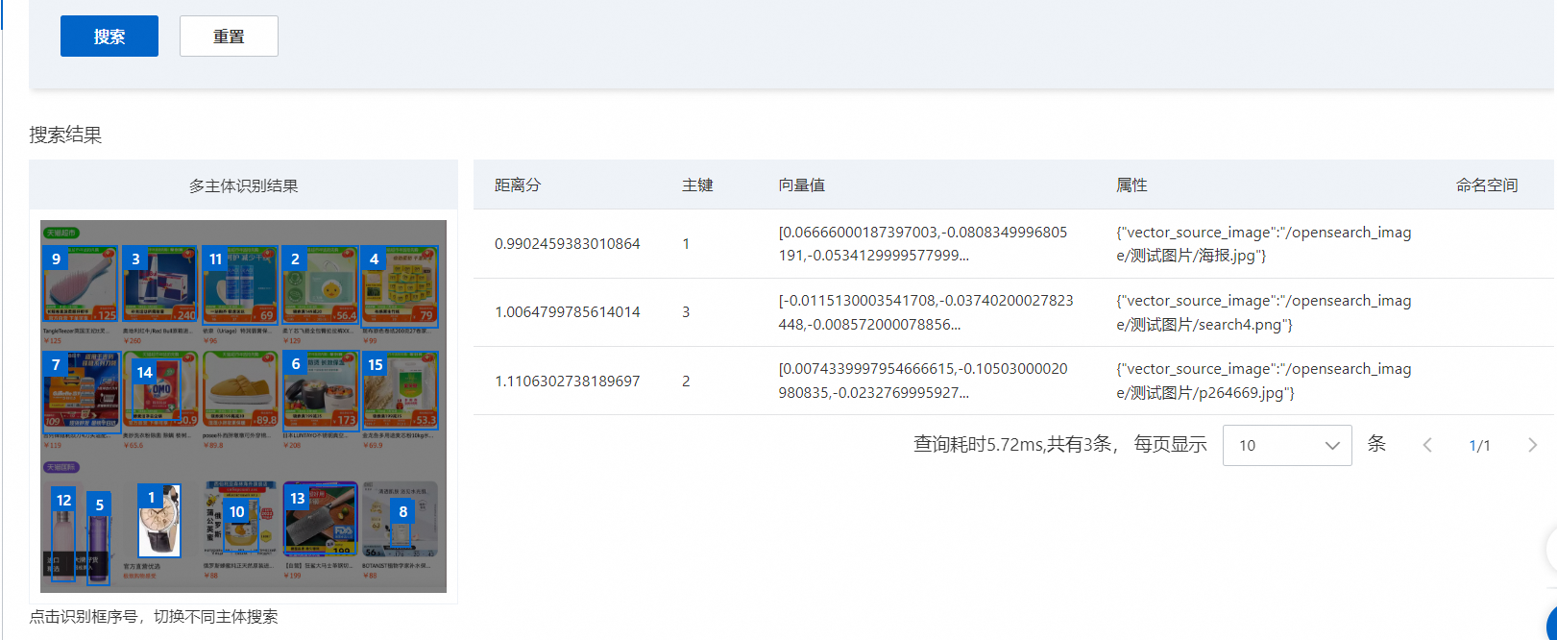1557x640 pixels.
Task: Click the 属性 column header
Action: (x=1131, y=185)
